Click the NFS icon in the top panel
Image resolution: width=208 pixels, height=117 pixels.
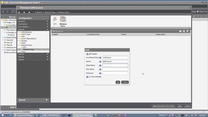55,19
